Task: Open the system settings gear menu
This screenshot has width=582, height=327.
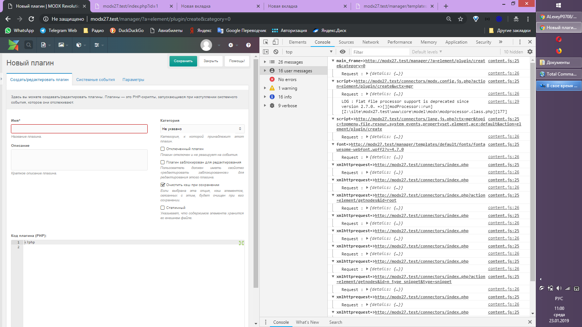Action: pos(231,45)
